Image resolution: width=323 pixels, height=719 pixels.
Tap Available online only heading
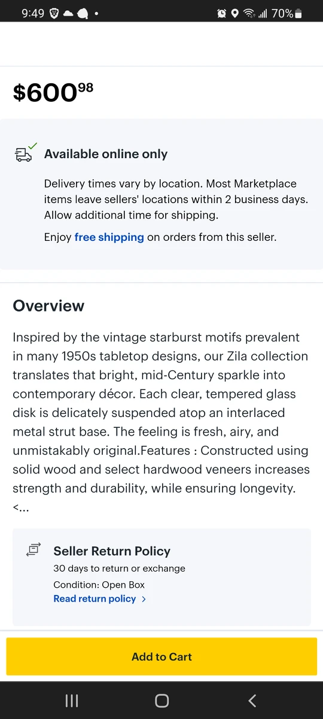(x=106, y=154)
